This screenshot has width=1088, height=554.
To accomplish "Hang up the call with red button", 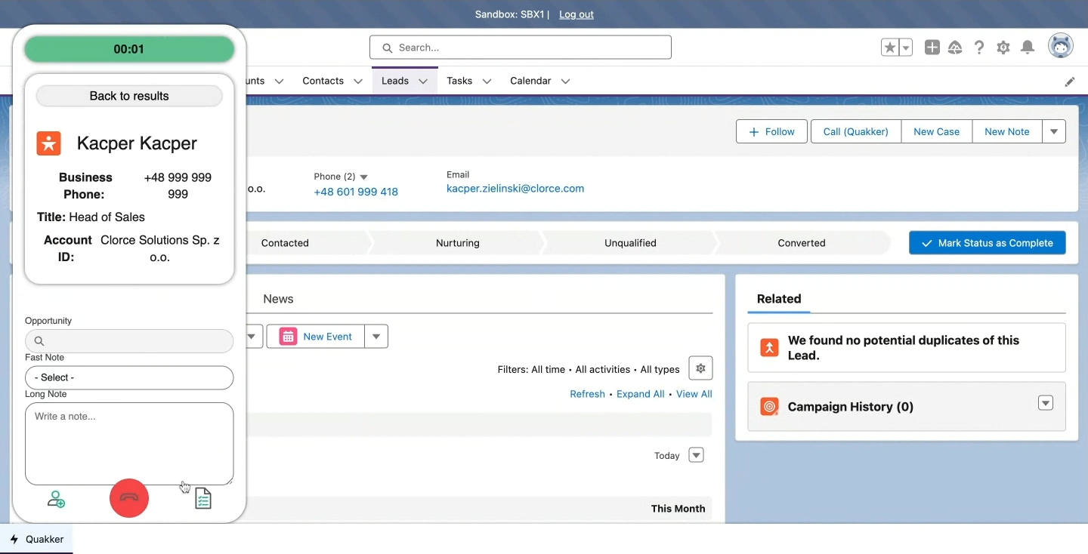I will pos(129,498).
